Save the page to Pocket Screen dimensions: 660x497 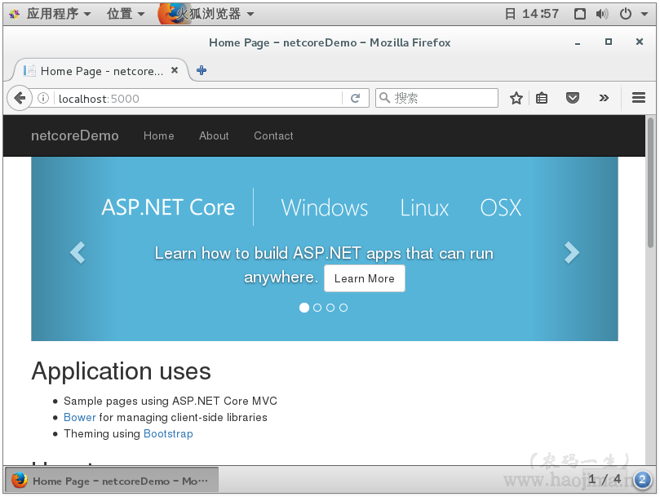click(x=573, y=98)
